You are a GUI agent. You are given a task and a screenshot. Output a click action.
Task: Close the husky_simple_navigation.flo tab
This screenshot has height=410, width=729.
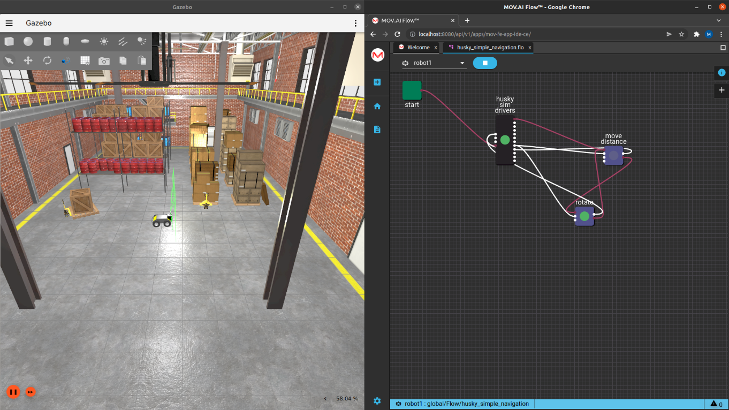530,48
